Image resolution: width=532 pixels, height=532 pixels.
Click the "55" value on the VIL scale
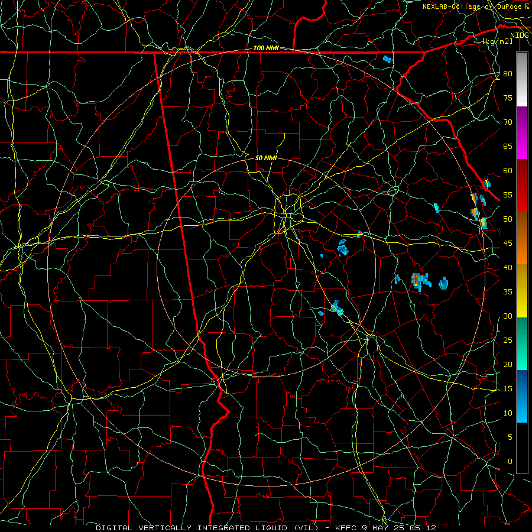(x=508, y=194)
